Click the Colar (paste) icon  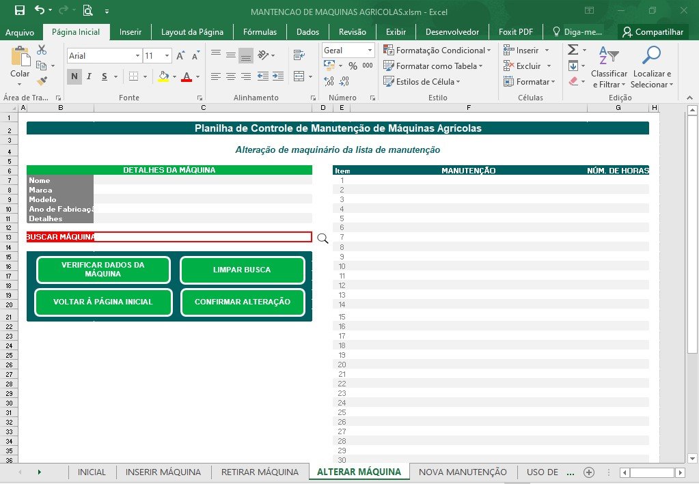(x=20, y=57)
